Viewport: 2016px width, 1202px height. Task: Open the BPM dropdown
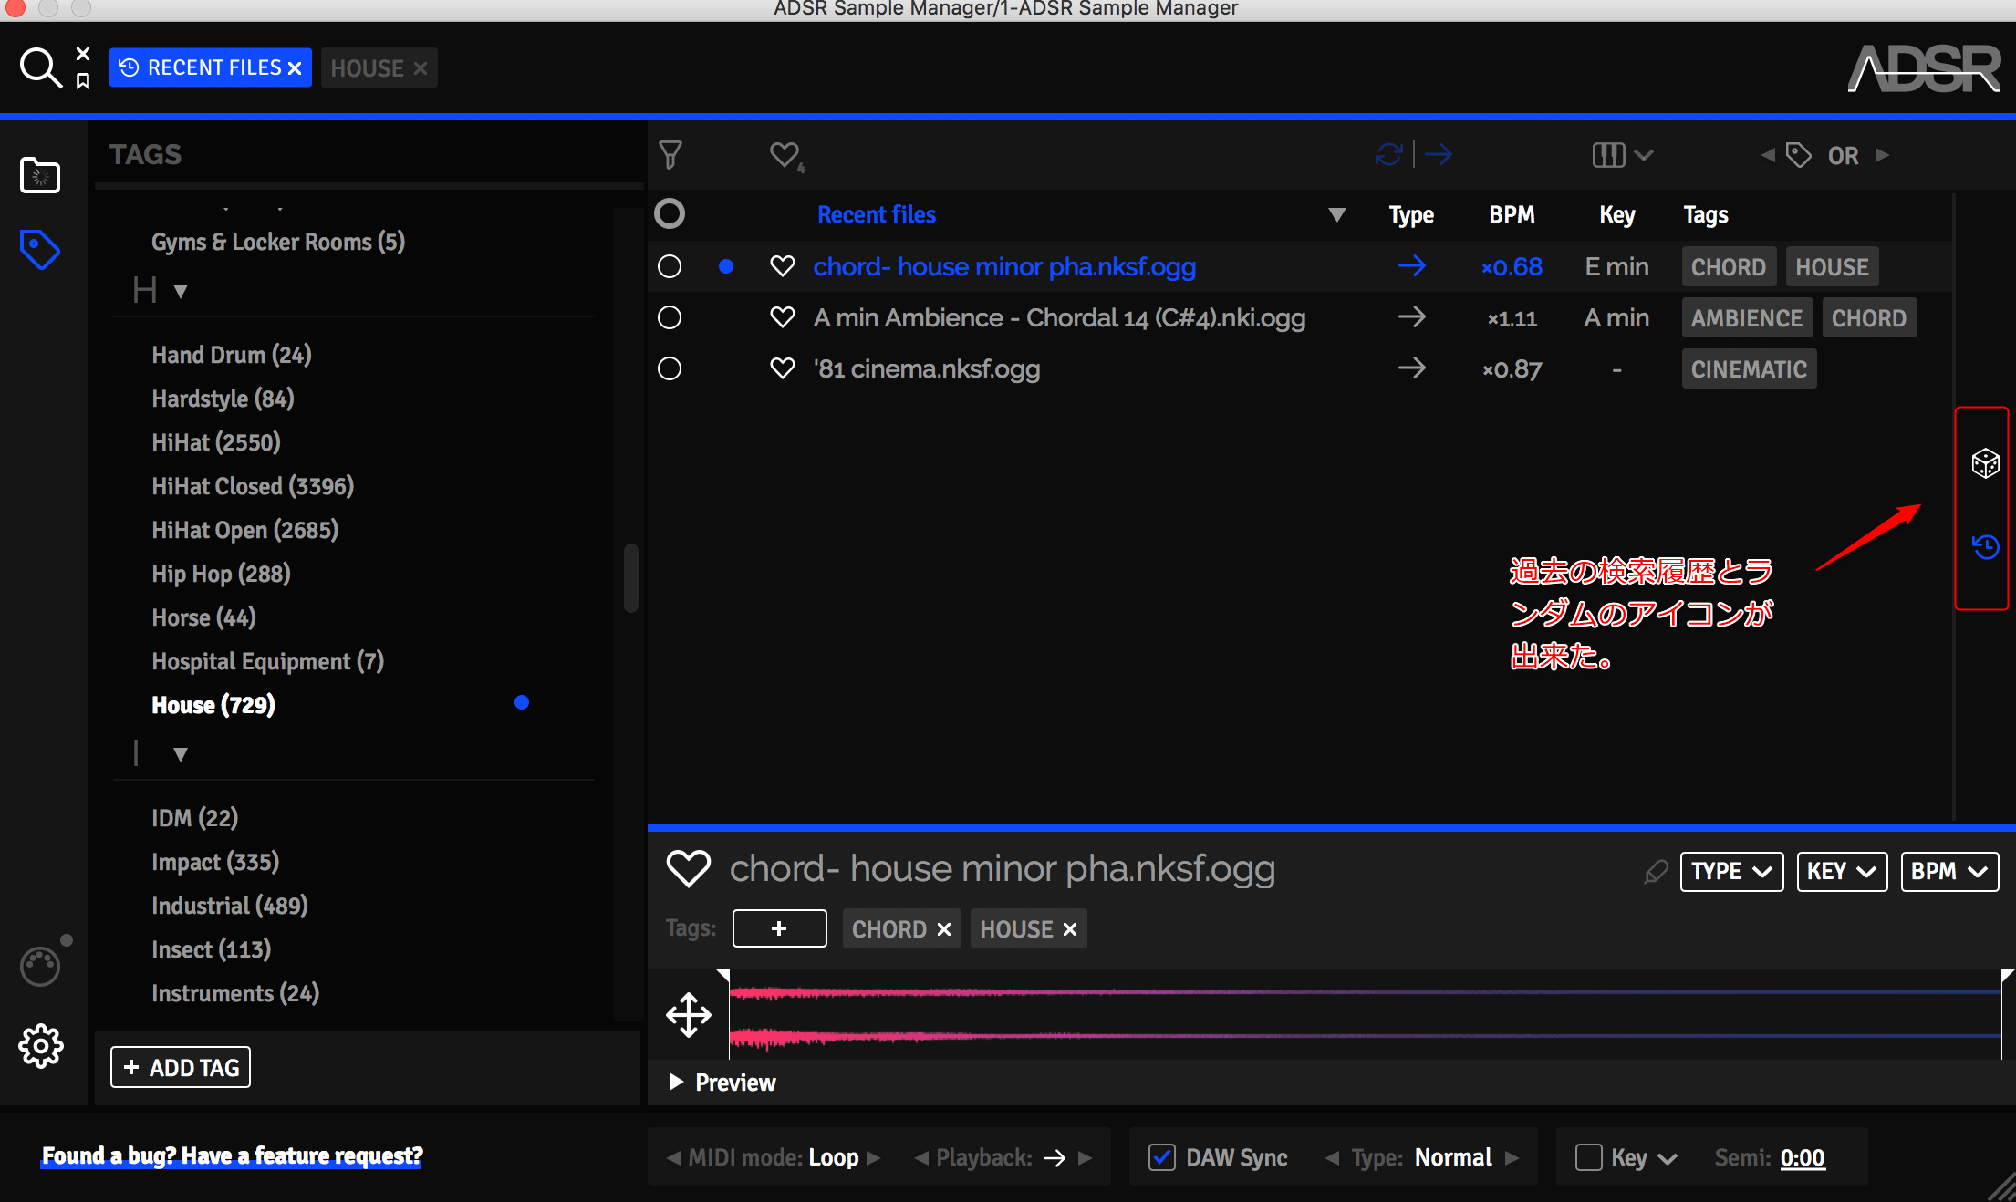click(1948, 872)
